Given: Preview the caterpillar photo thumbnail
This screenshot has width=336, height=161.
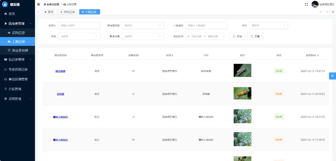Looking at the screenshot, I should pos(242,93).
